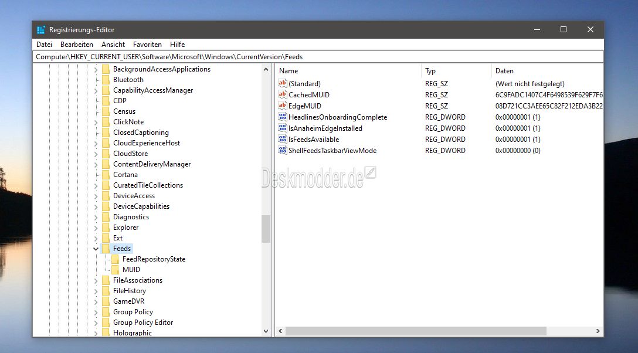Maximize the Registrierungs-Editor window
This screenshot has height=353, width=638.
click(564, 29)
